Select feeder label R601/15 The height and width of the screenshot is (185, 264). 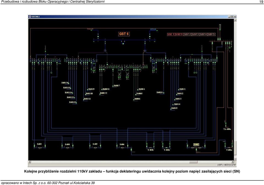coord(67,88)
